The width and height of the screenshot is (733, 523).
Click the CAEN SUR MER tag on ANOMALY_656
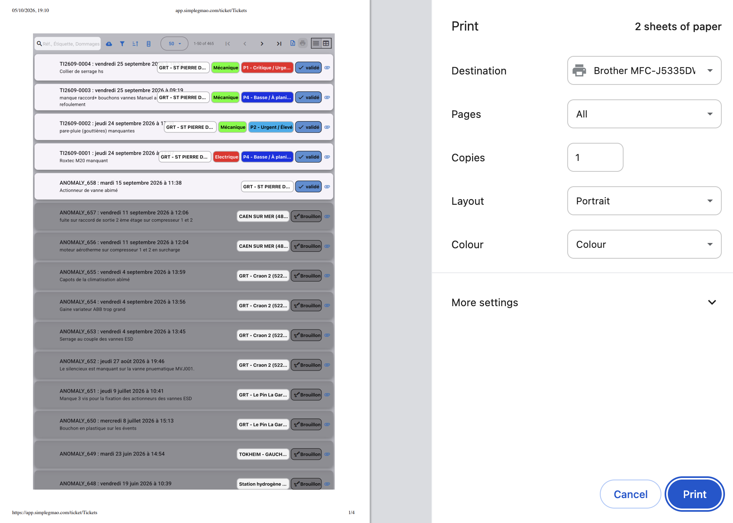point(263,246)
